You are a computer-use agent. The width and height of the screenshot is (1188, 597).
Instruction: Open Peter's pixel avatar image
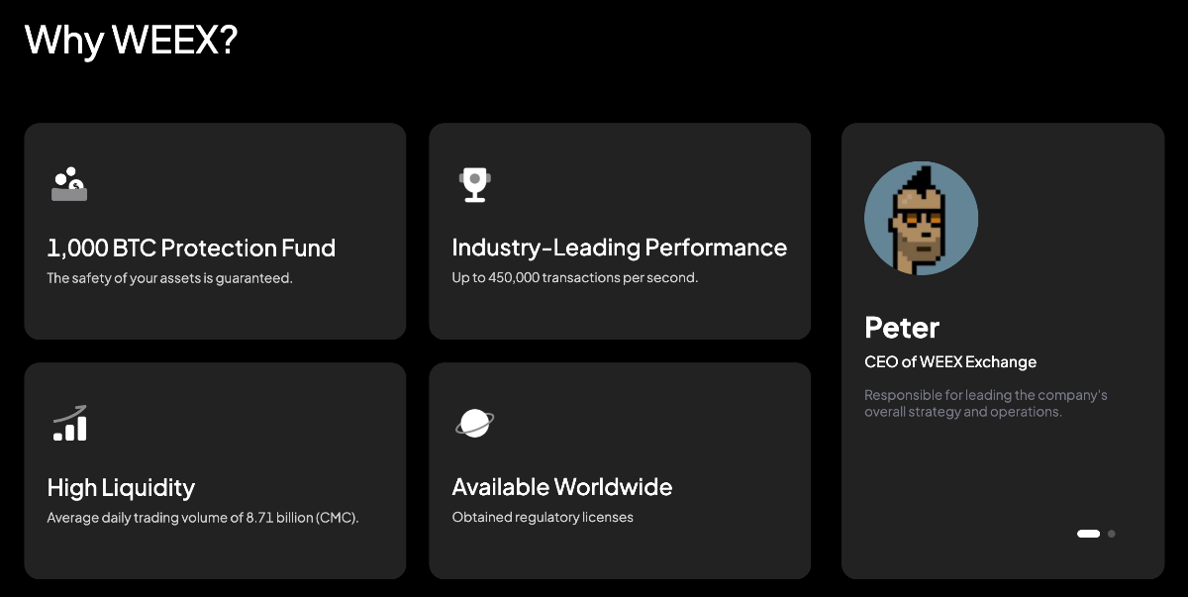[x=922, y=219]
